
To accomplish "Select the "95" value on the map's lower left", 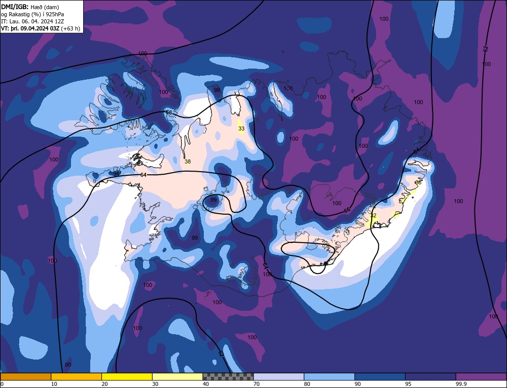I will pyautogui.click(x=68, y=365).
